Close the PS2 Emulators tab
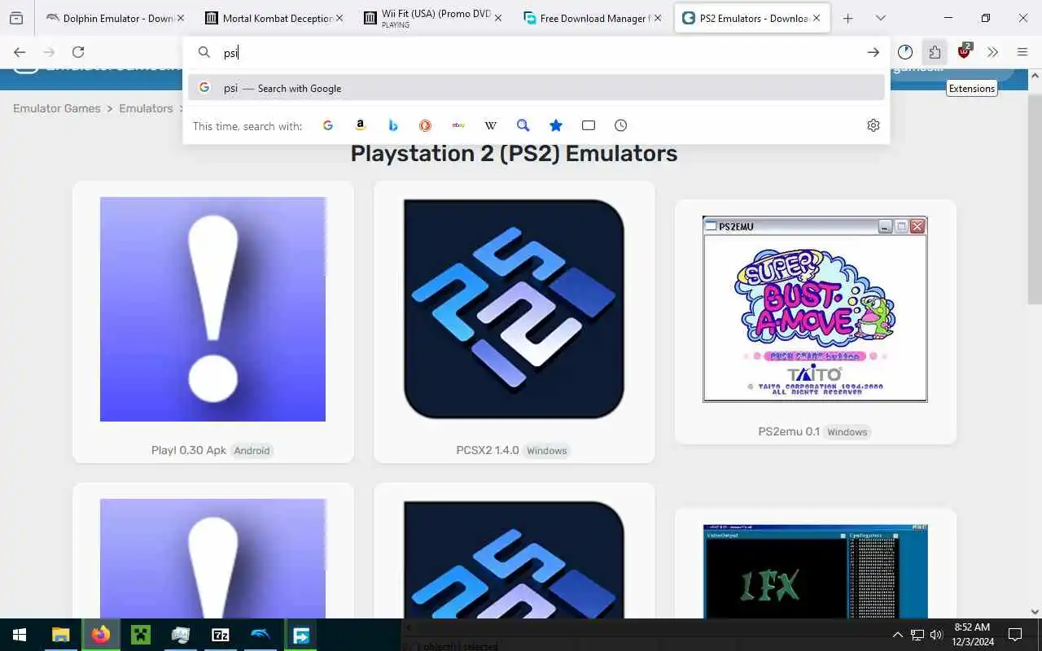Screen dimensions: 1042x651 tap(817, 18)
